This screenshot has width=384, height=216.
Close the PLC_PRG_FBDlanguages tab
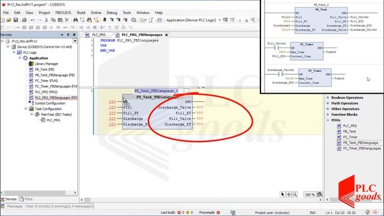[167, 35]
